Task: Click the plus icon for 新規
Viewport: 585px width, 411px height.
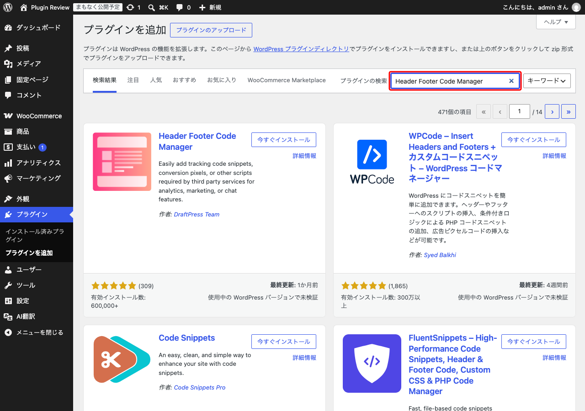Action: pyautogui.click(x=202, y=7)
